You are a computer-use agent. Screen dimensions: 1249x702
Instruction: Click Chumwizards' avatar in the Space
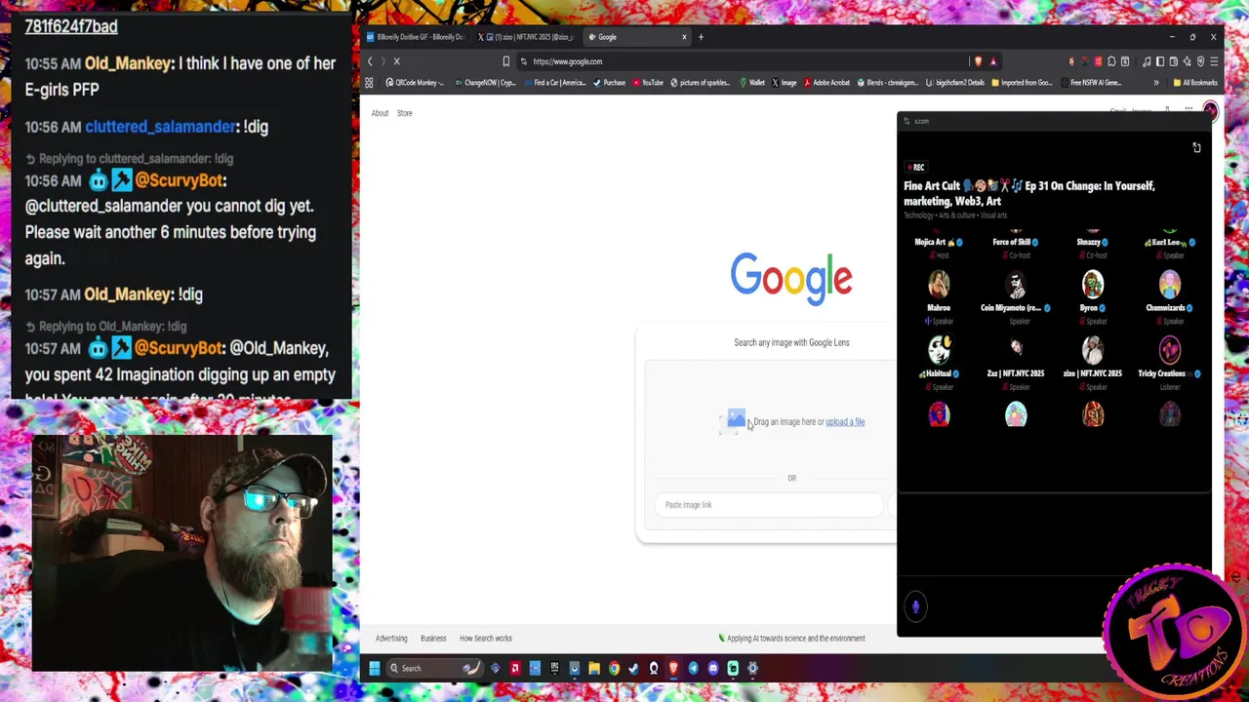click(x=1170, y=284)
